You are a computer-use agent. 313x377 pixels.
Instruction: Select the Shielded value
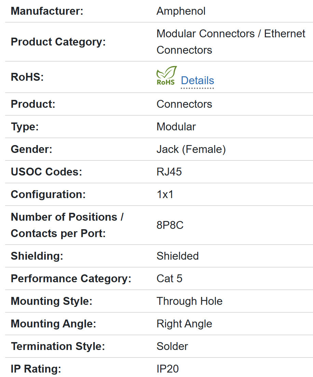pos(177,256)
